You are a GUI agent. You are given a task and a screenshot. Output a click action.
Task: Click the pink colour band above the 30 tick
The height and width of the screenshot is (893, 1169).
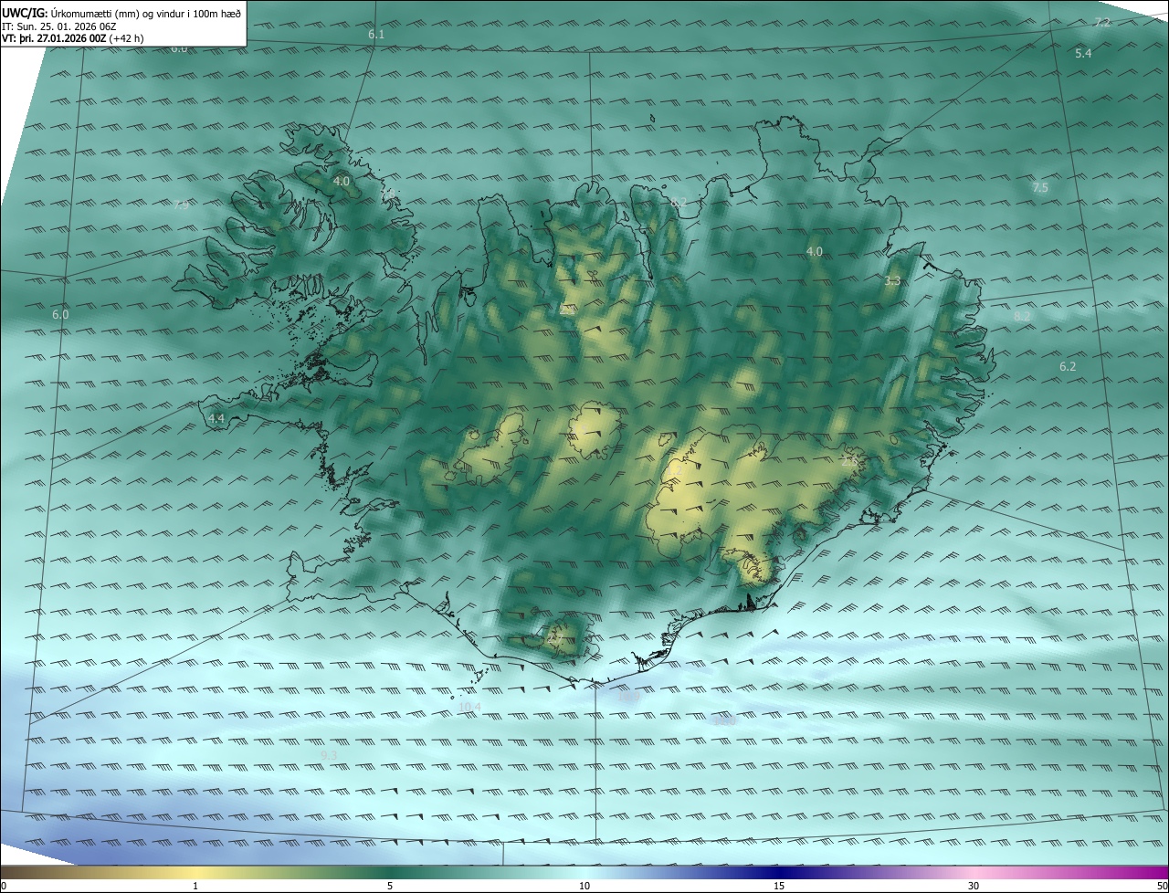tap(974, 872)
